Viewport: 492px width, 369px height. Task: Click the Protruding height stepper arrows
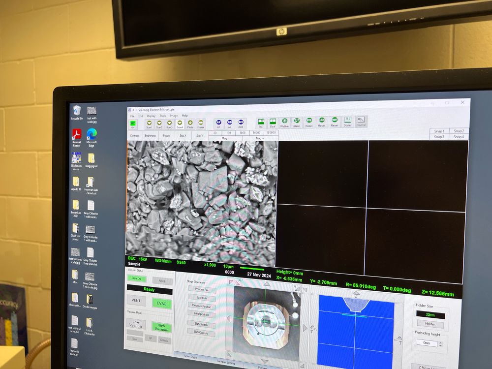click(x=441, y=344)
